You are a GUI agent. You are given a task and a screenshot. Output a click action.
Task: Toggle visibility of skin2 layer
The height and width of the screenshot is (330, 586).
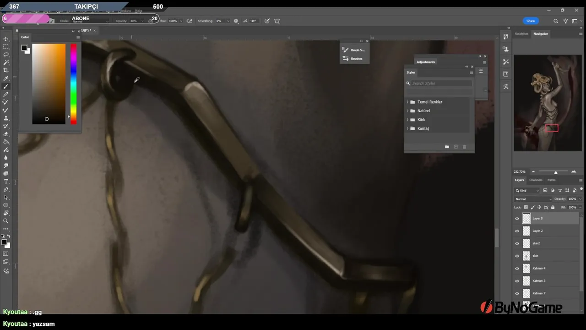pos(517,243)
